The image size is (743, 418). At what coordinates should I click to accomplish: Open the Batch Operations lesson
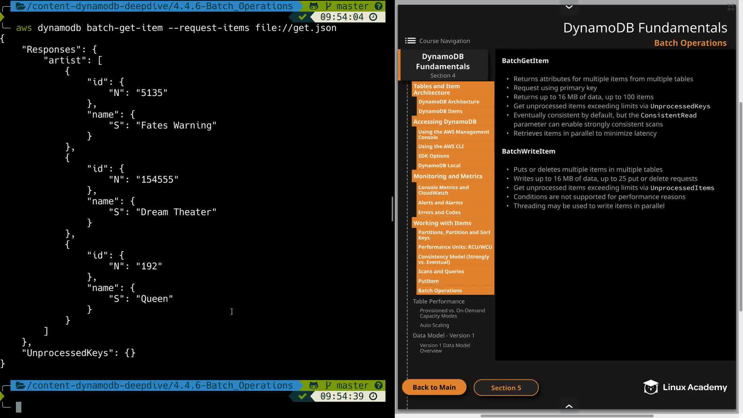point(440,290)
